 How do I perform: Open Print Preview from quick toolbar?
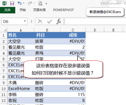coord(40,4)
